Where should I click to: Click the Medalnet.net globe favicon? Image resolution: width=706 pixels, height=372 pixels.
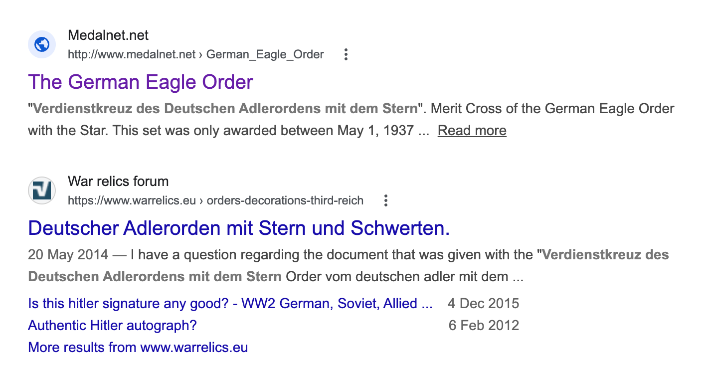41,45
